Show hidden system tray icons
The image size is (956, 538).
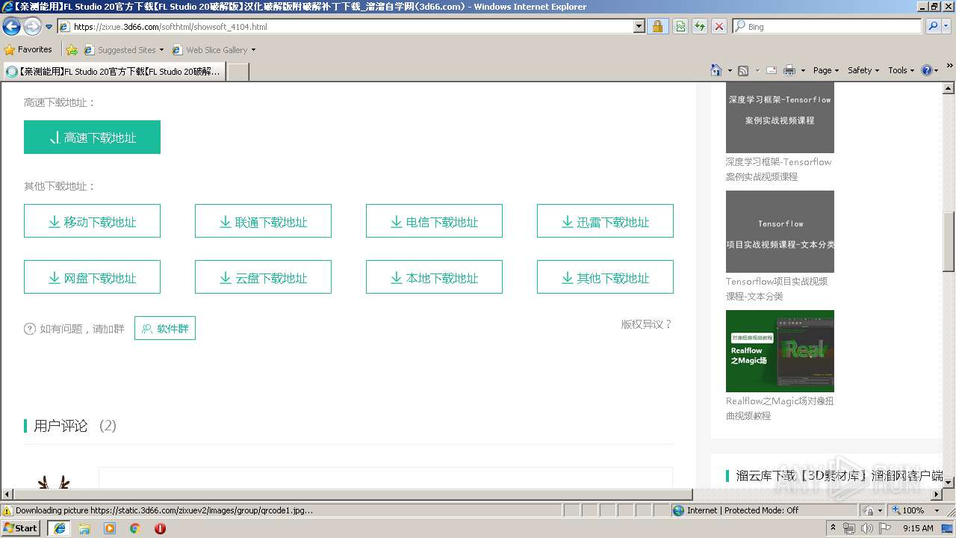click(x=833, y=528)
